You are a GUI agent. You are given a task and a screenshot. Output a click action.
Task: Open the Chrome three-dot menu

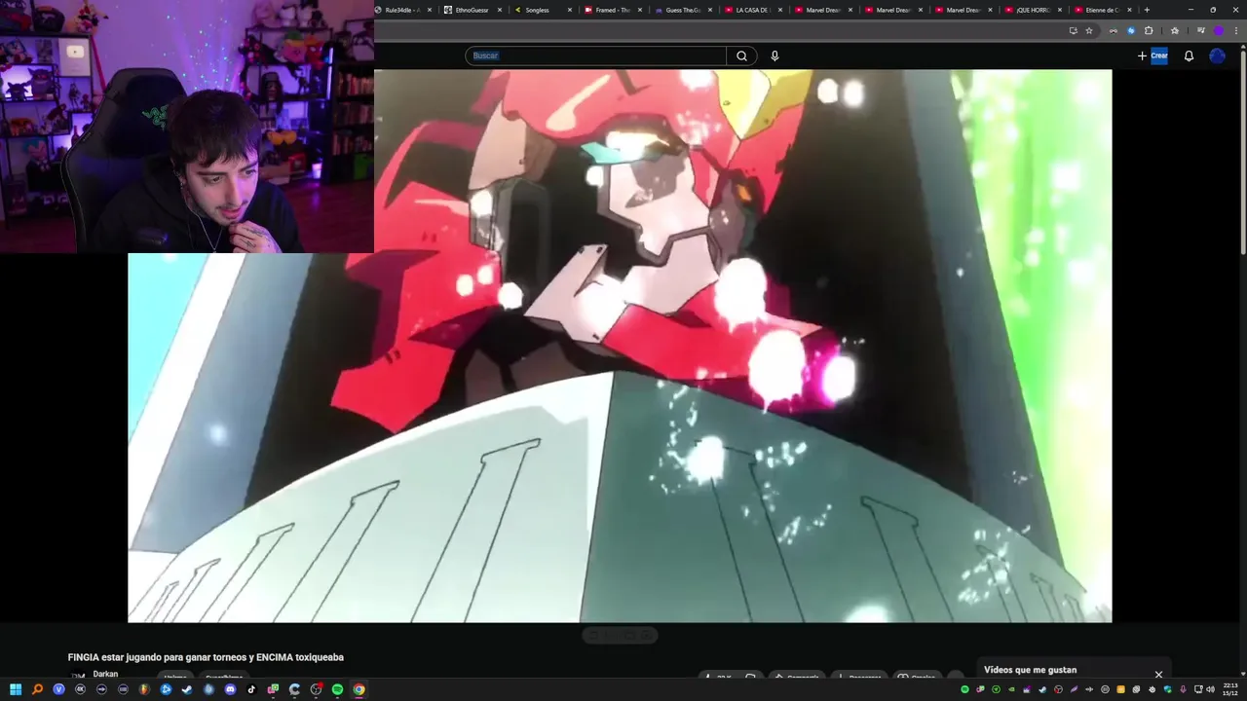(1236, 30)
